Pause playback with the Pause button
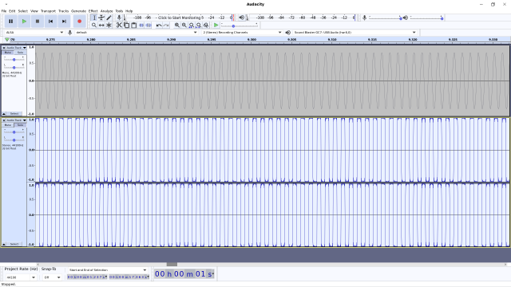 tap(10, 22)
